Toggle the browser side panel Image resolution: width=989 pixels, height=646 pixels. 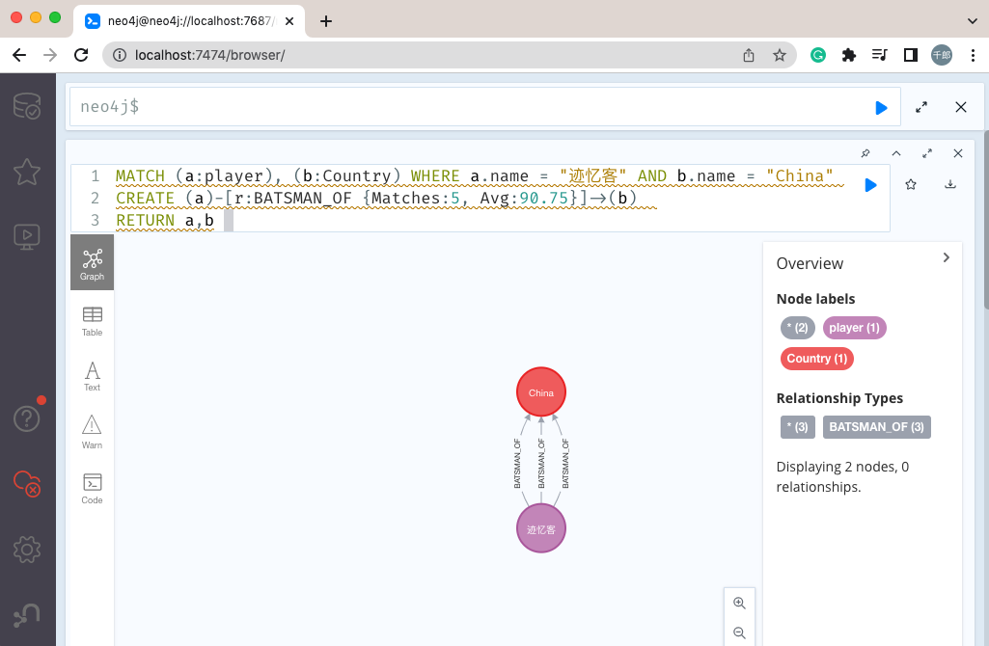pyautogui.click(x=911, y=56)
